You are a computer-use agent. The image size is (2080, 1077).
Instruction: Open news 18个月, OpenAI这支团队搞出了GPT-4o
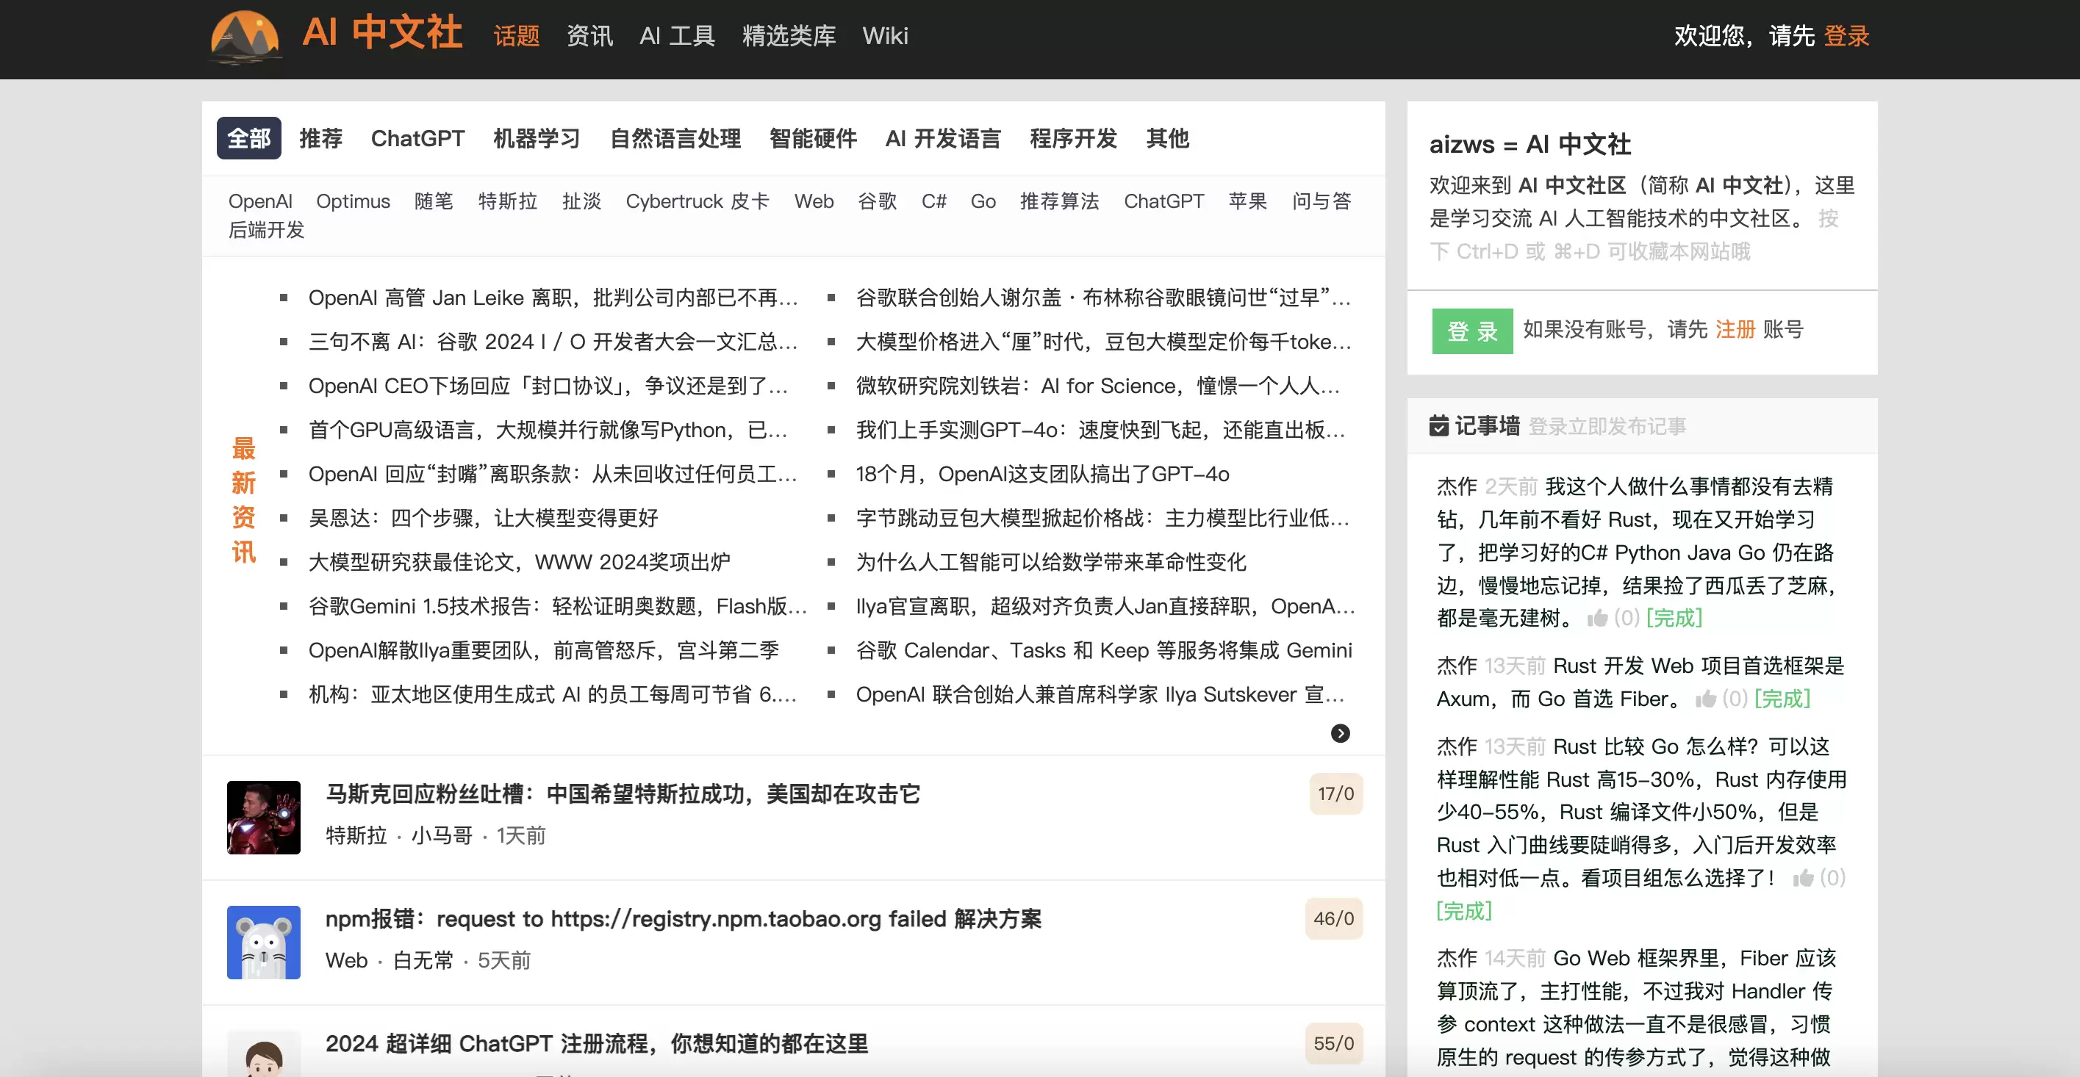click(x=1042, y=474)
